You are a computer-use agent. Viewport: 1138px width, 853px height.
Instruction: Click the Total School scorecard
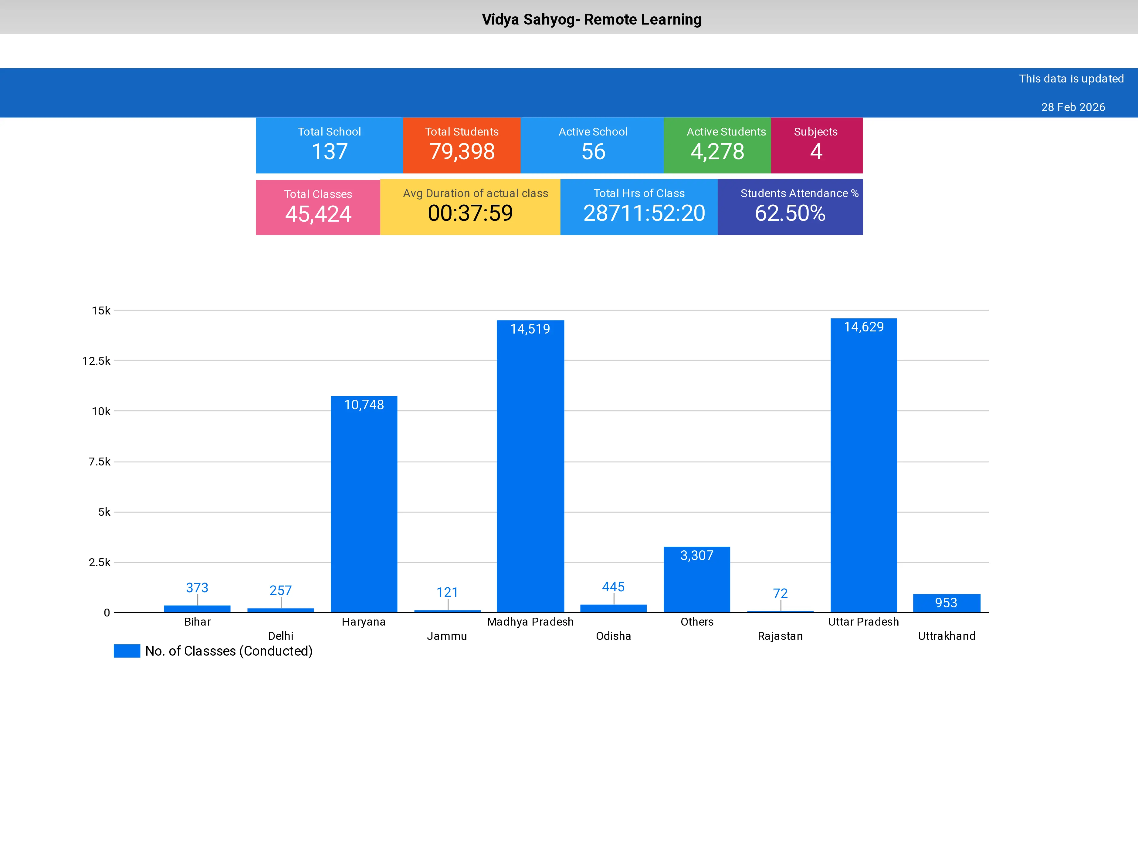329,145
